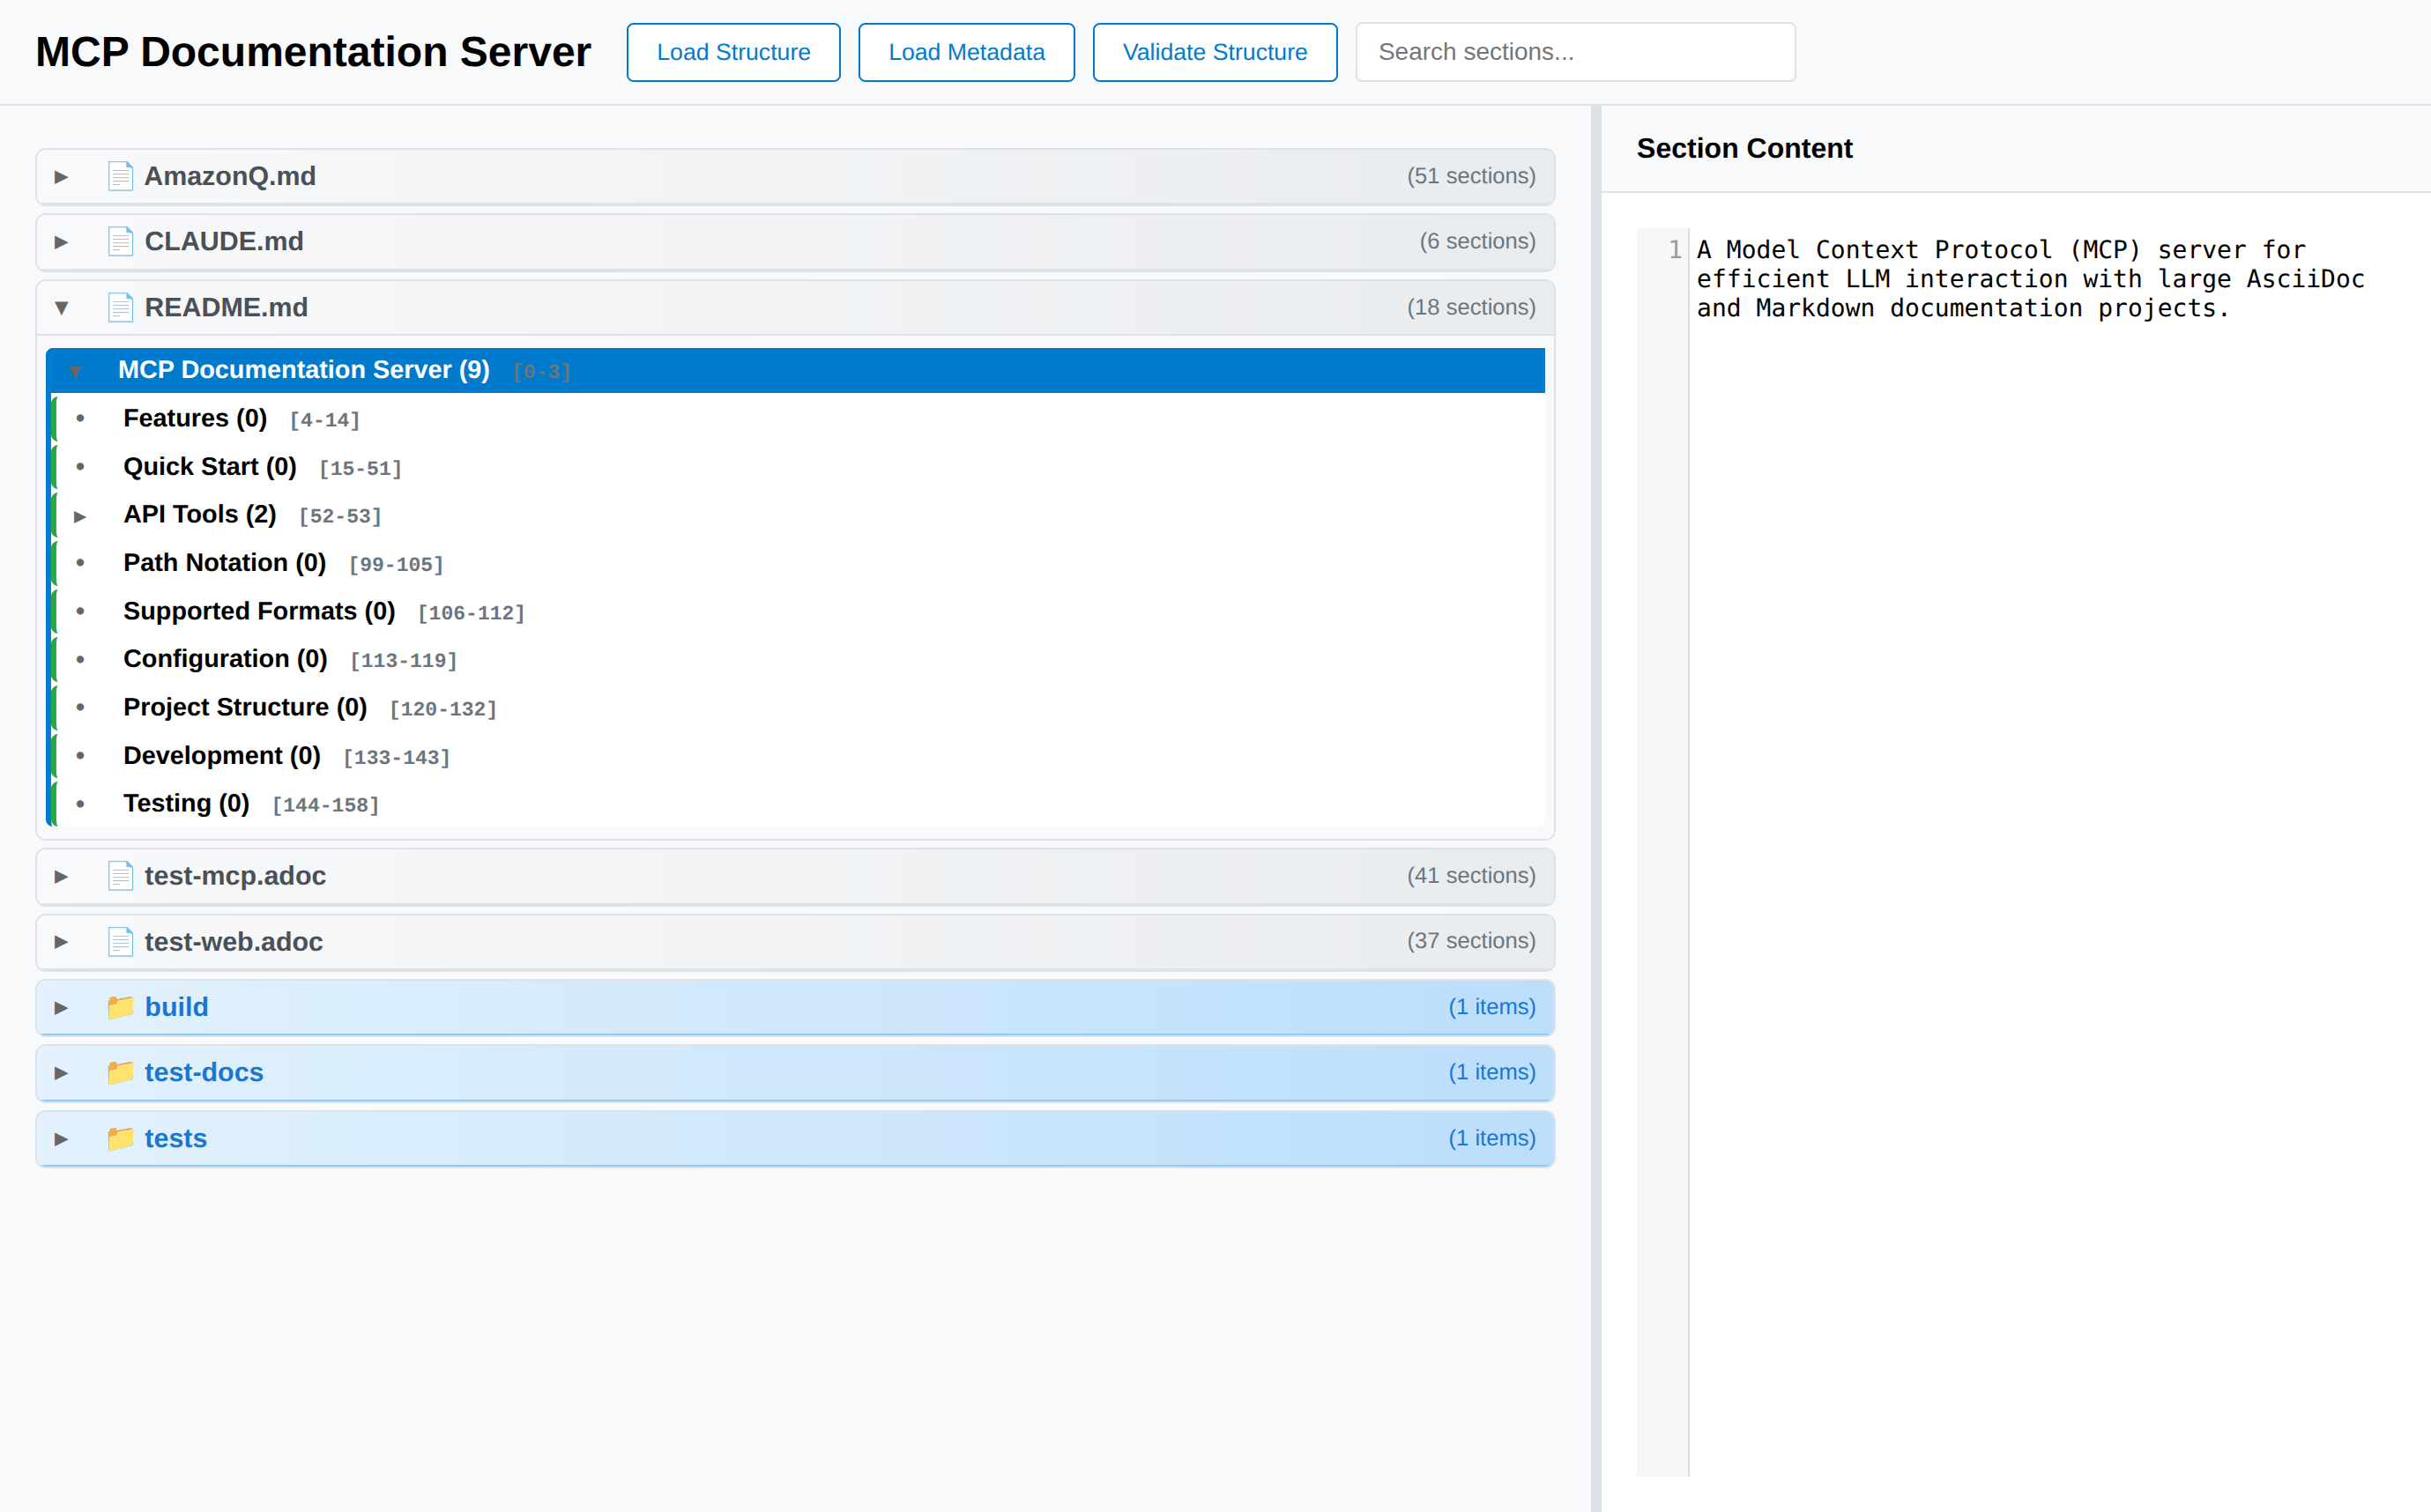Expand the AmazonQ.md file entry
Viewport: 2431px width, 1512px height.
click(x=61, y=176)
